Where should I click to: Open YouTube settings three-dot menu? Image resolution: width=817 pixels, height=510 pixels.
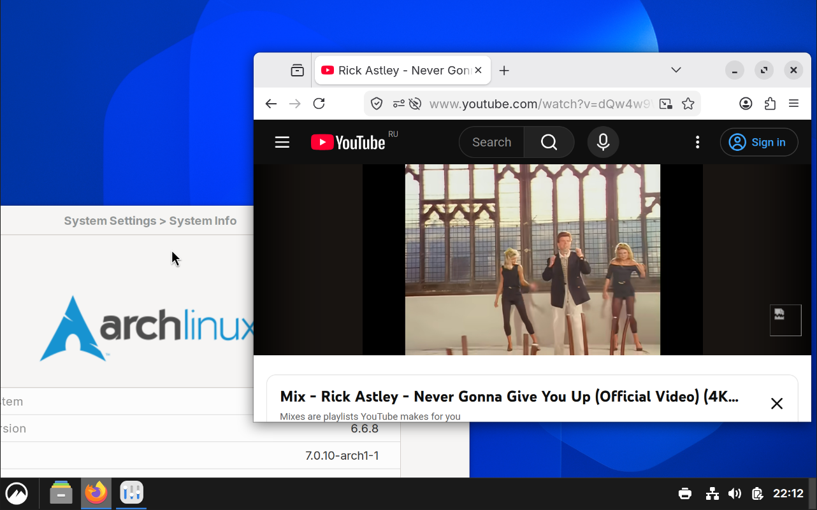tap(698, 142)
